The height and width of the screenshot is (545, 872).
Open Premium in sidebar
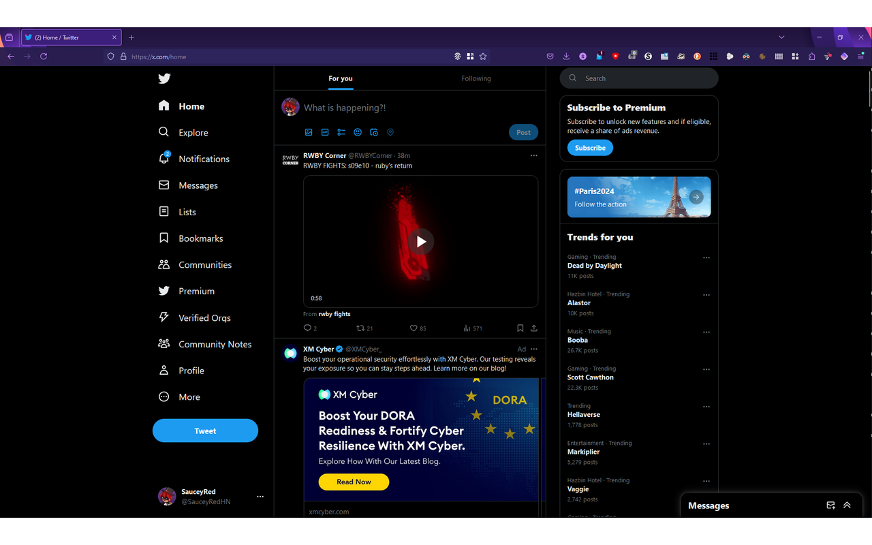click(x=187, y=291)
